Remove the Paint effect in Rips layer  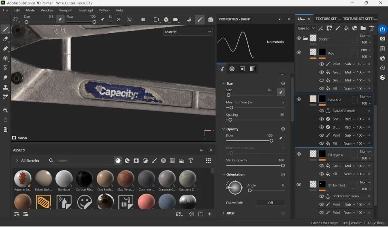coord(369,64)
